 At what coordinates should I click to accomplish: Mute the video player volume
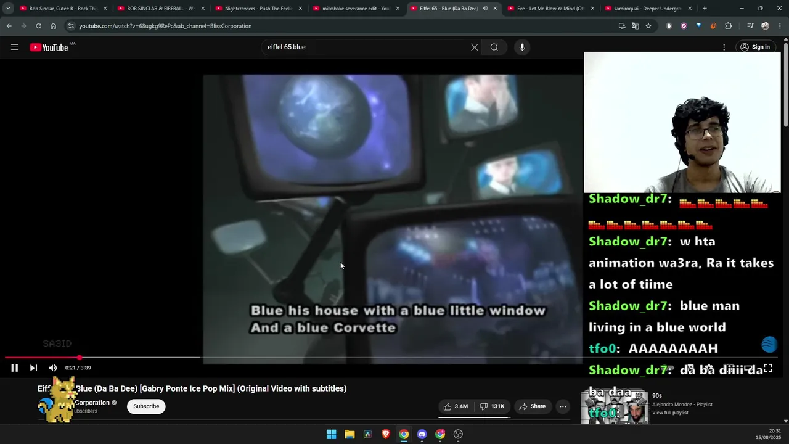click(53, 368)
